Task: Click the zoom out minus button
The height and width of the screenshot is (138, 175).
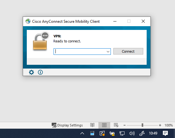Action: point(125,125)
